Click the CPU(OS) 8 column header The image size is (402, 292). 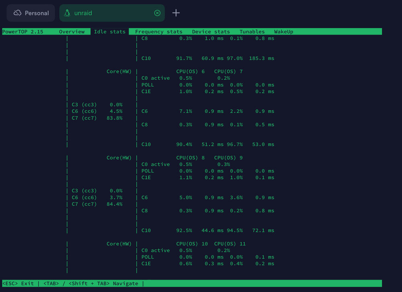click(x=190, y=158)
